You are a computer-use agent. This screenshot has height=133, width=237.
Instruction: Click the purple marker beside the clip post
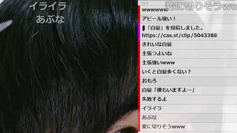click(139, 32)
